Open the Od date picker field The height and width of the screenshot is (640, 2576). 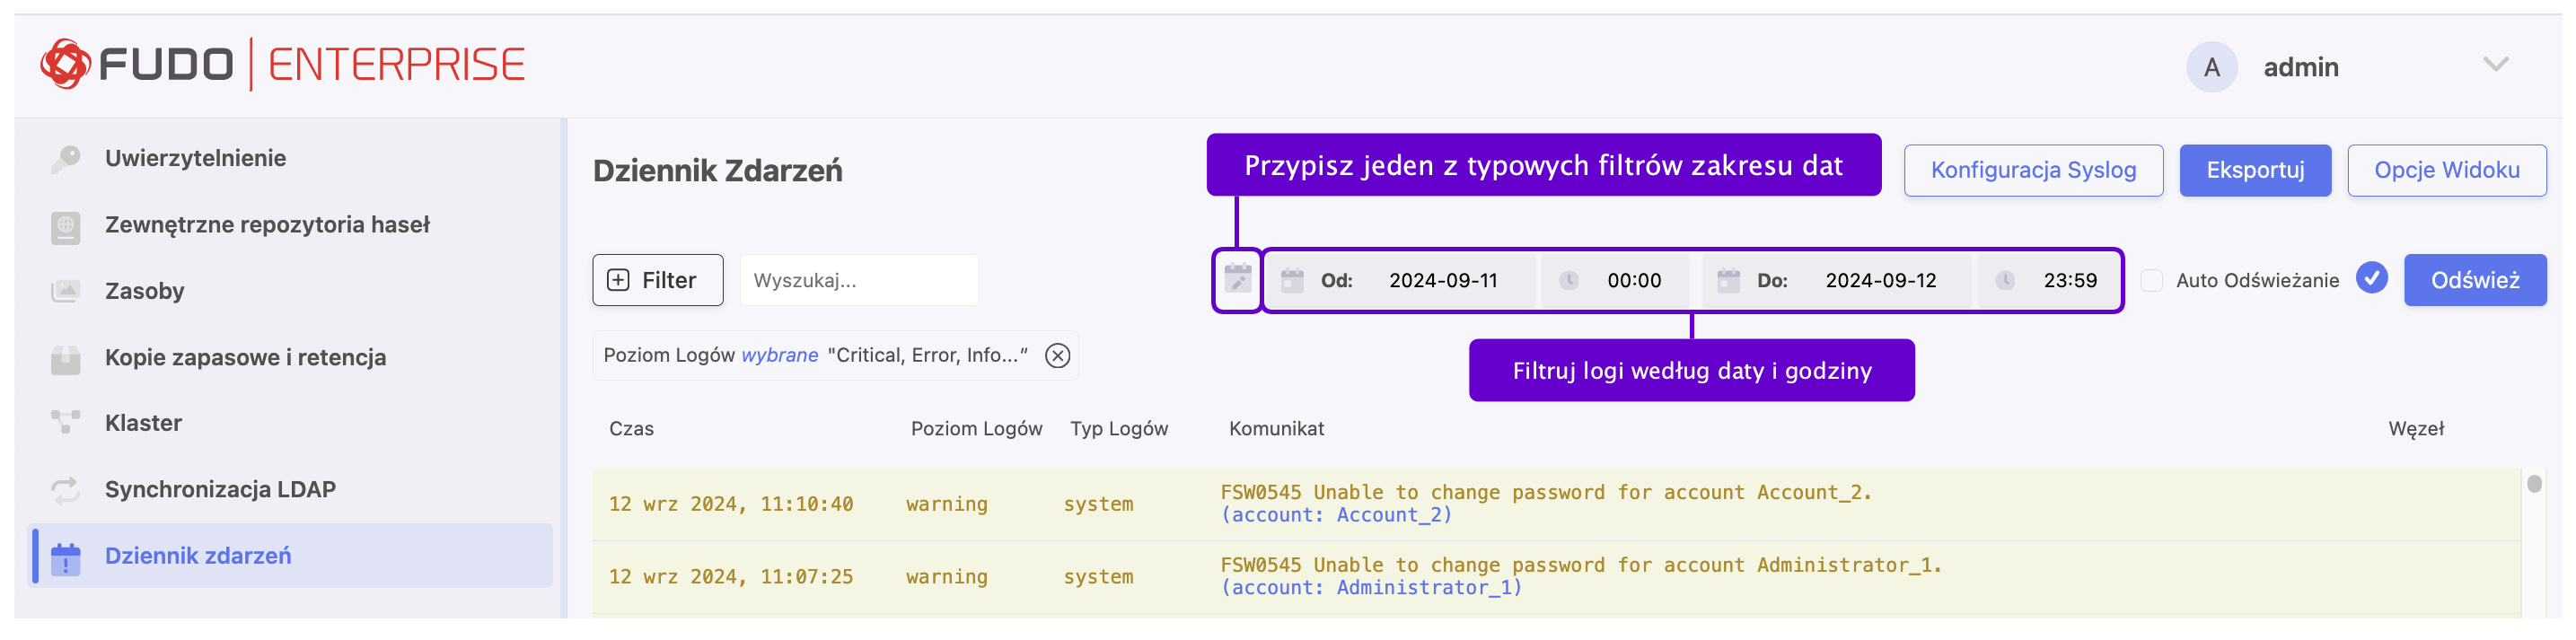tap(1441, 281)
